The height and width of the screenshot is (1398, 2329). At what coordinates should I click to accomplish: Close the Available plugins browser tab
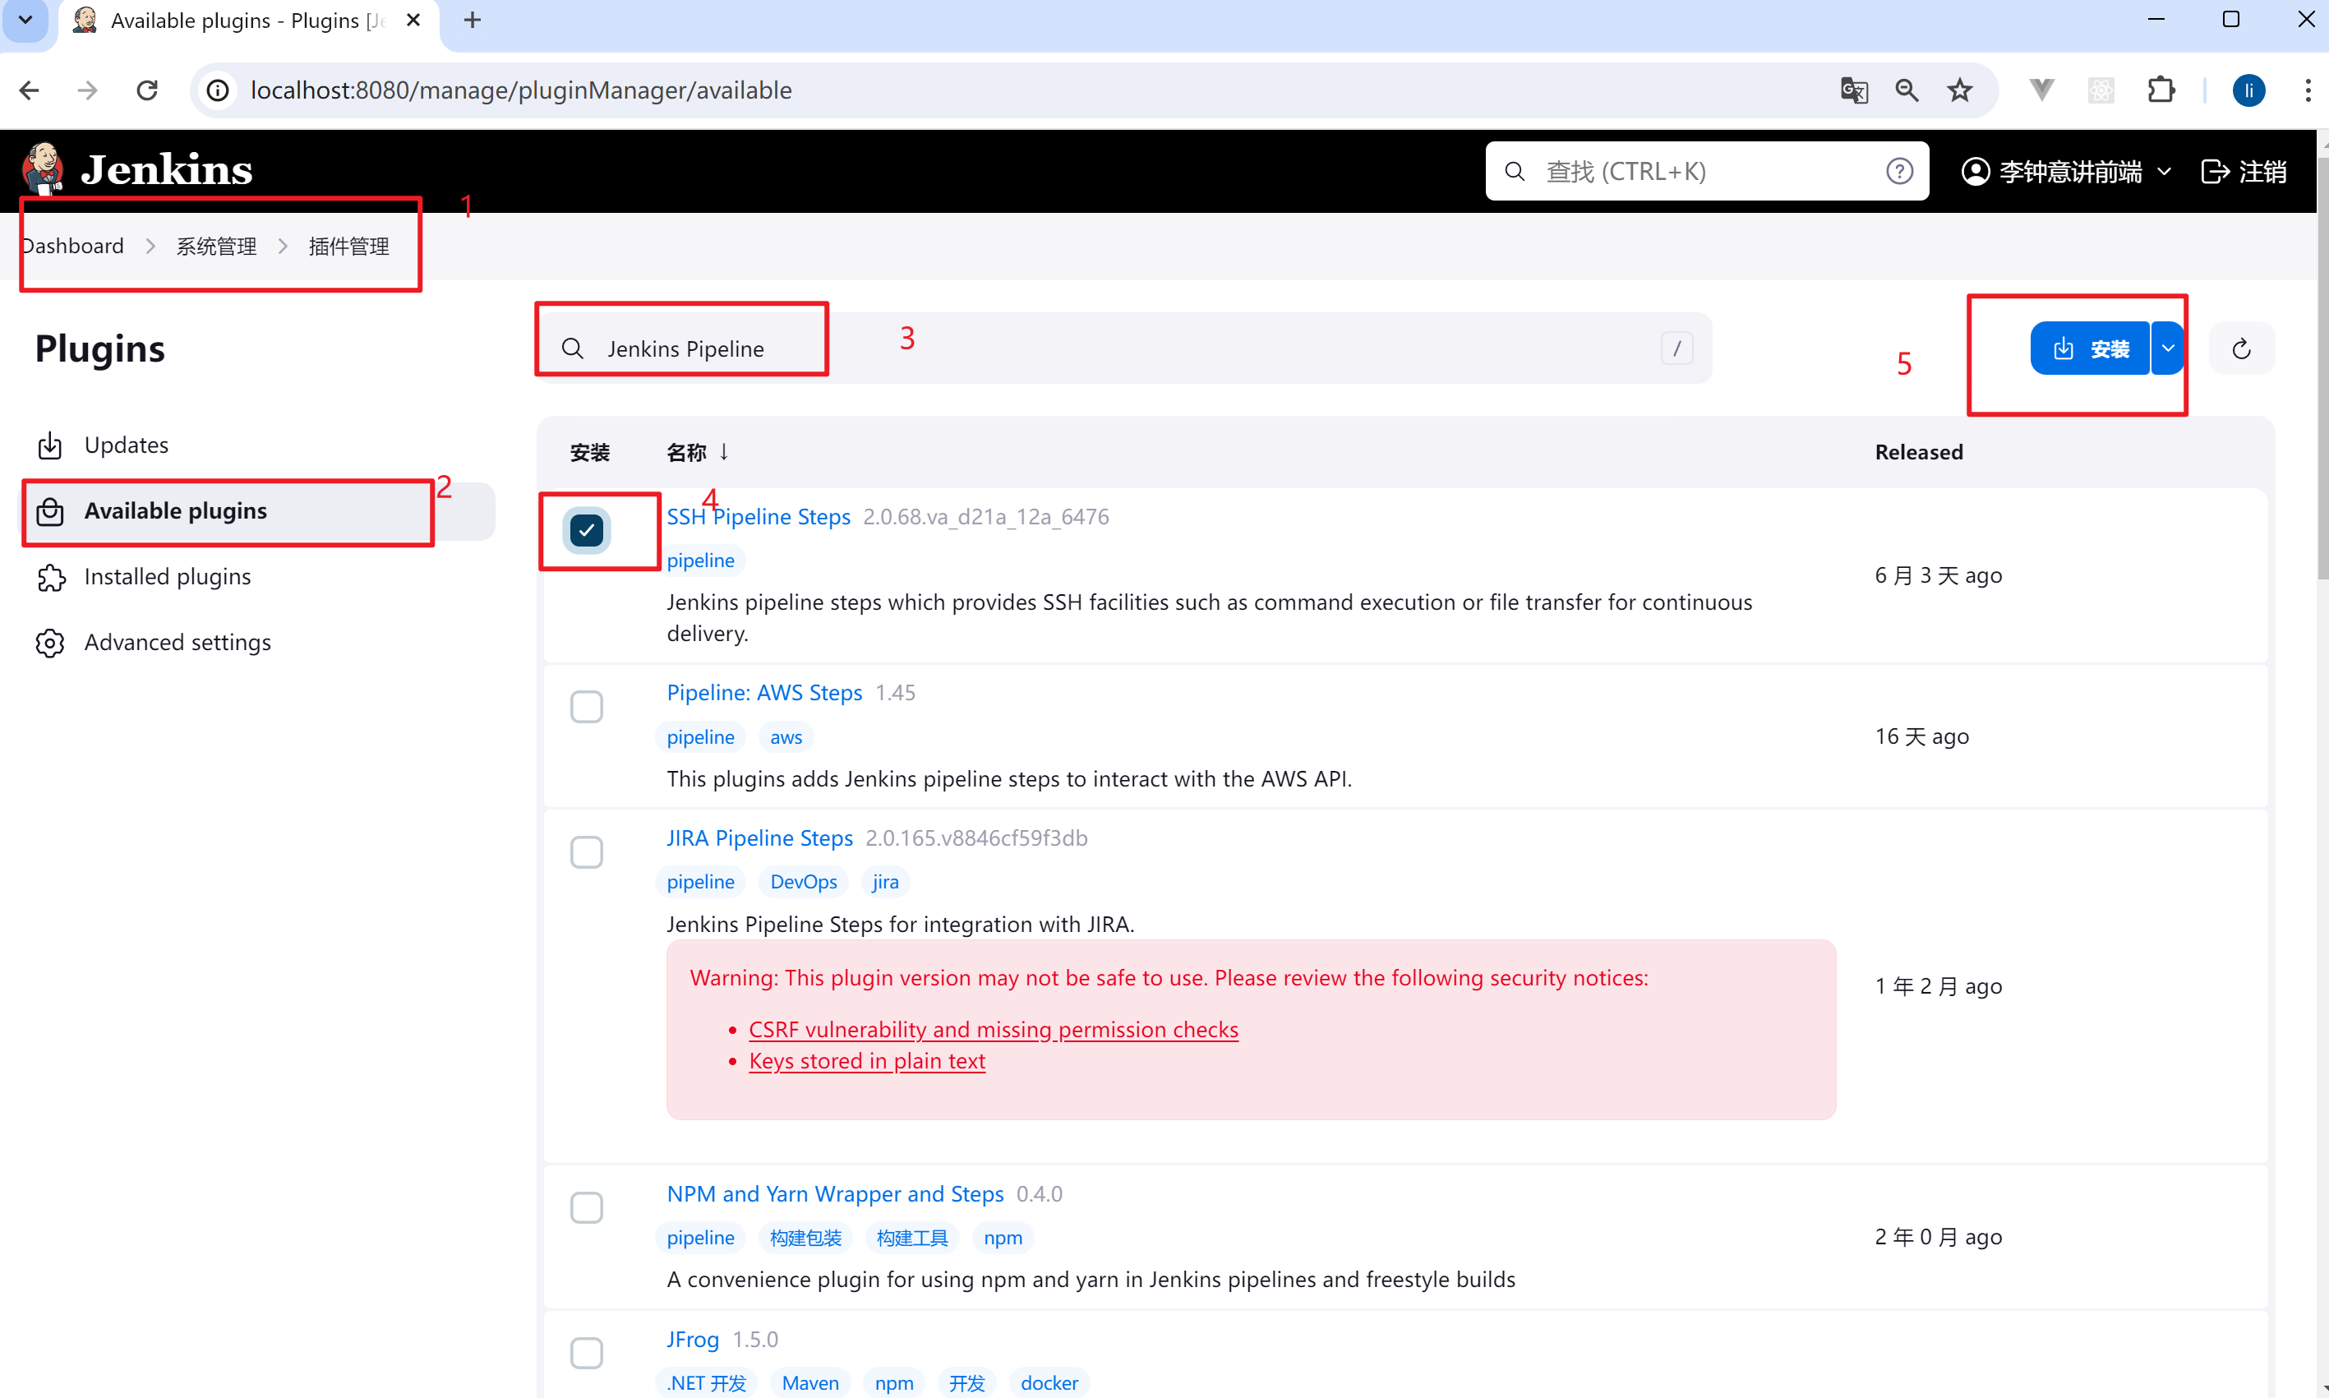tap(413, 20)
